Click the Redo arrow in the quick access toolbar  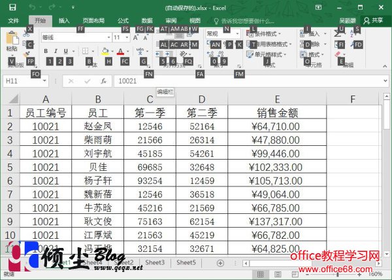click(52, 7)
